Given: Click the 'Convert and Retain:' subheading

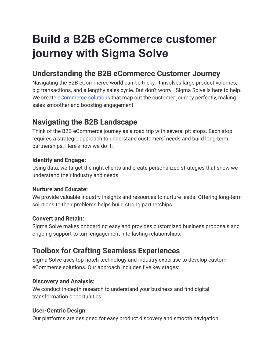Looking at the screenshot, I should [x=58, y=219].
